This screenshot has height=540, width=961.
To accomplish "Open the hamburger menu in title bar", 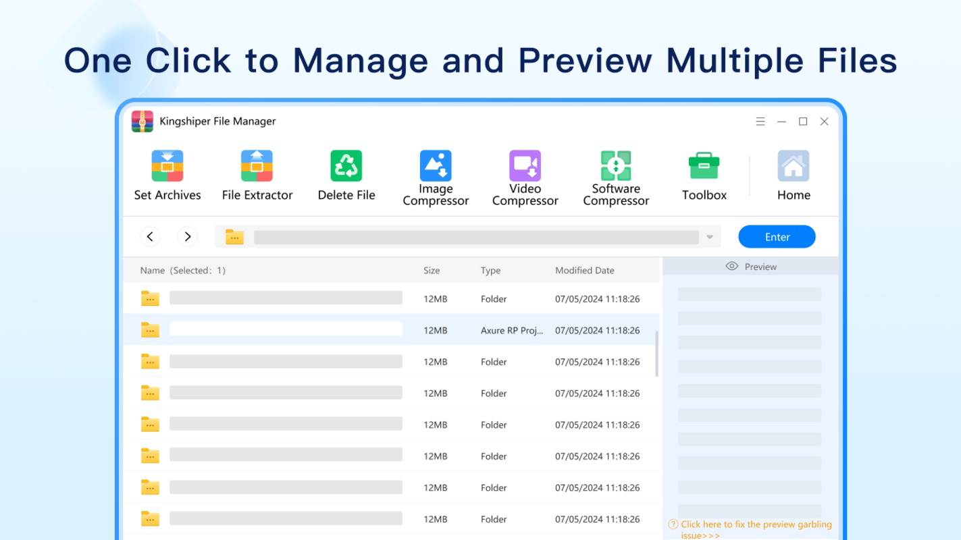I will click(760, 122).
